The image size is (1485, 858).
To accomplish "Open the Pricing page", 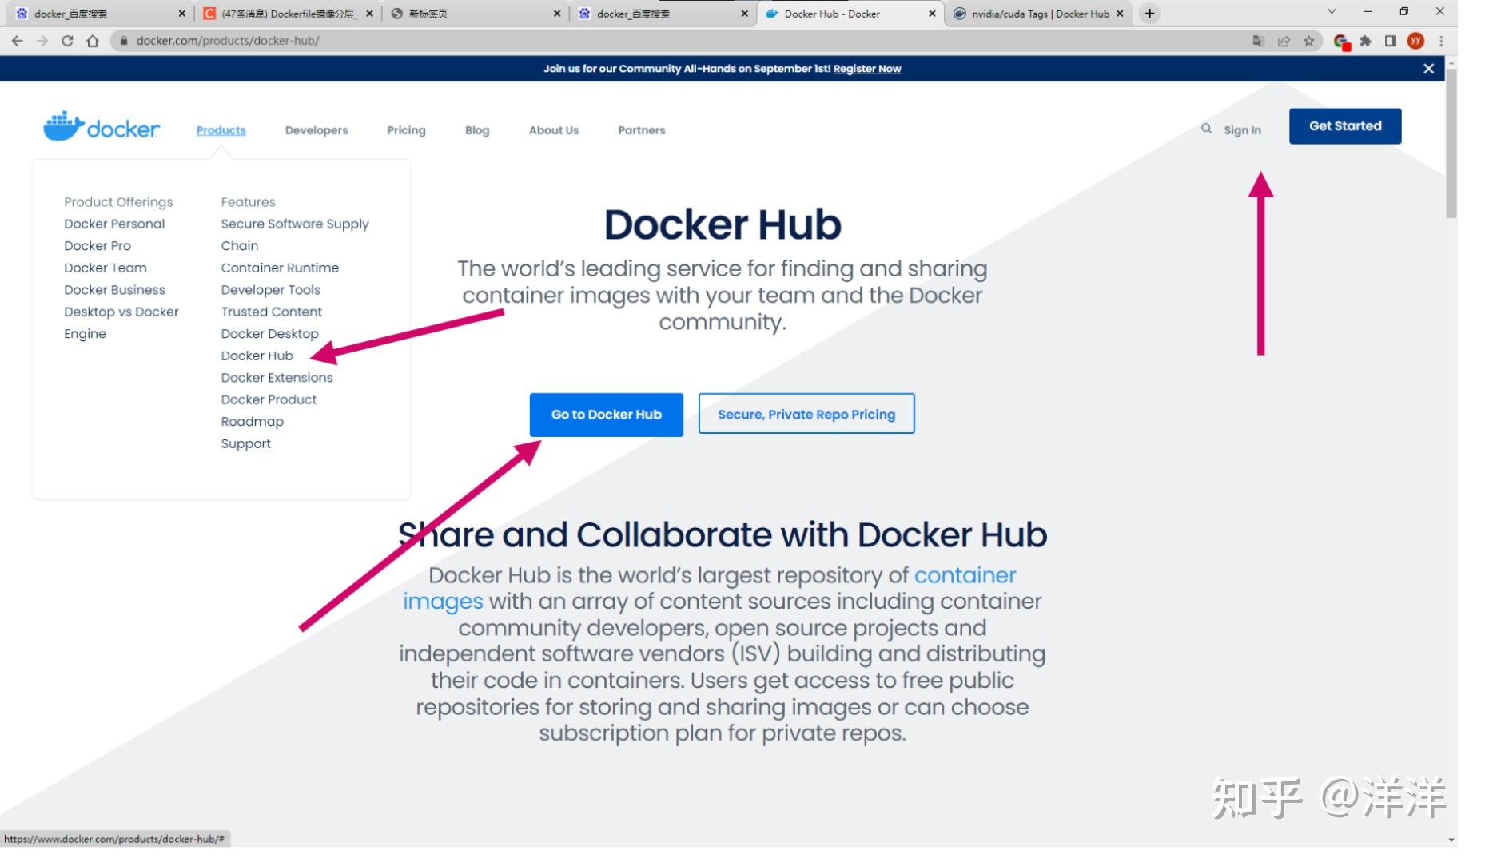I will [x=406, y=130].
